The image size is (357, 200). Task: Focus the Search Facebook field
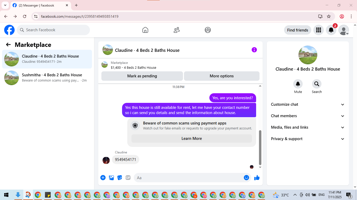coord(53,30)
